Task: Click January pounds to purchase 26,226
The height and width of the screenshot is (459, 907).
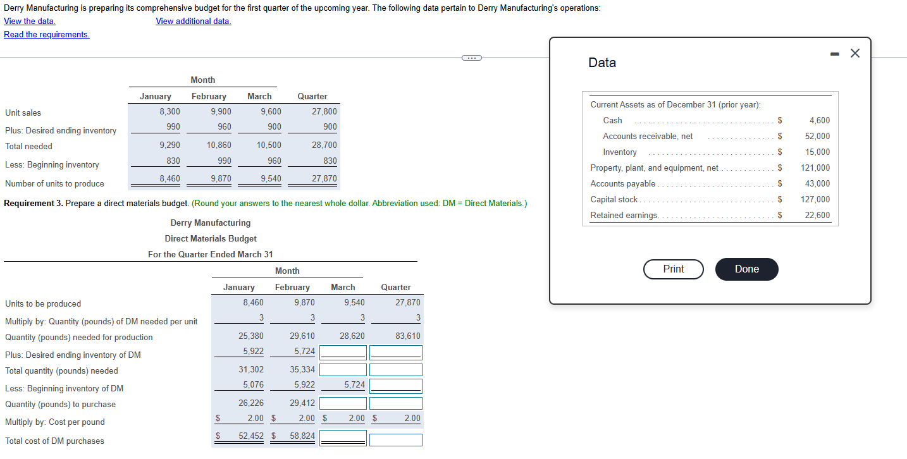Action: coord(251,403)
